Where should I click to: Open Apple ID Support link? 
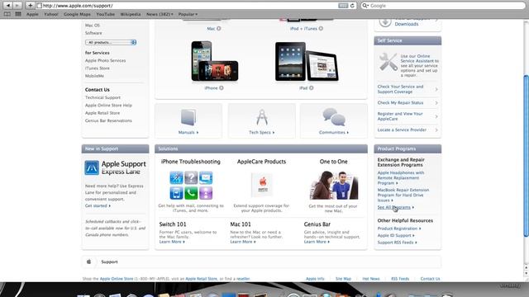coord(396,235)
